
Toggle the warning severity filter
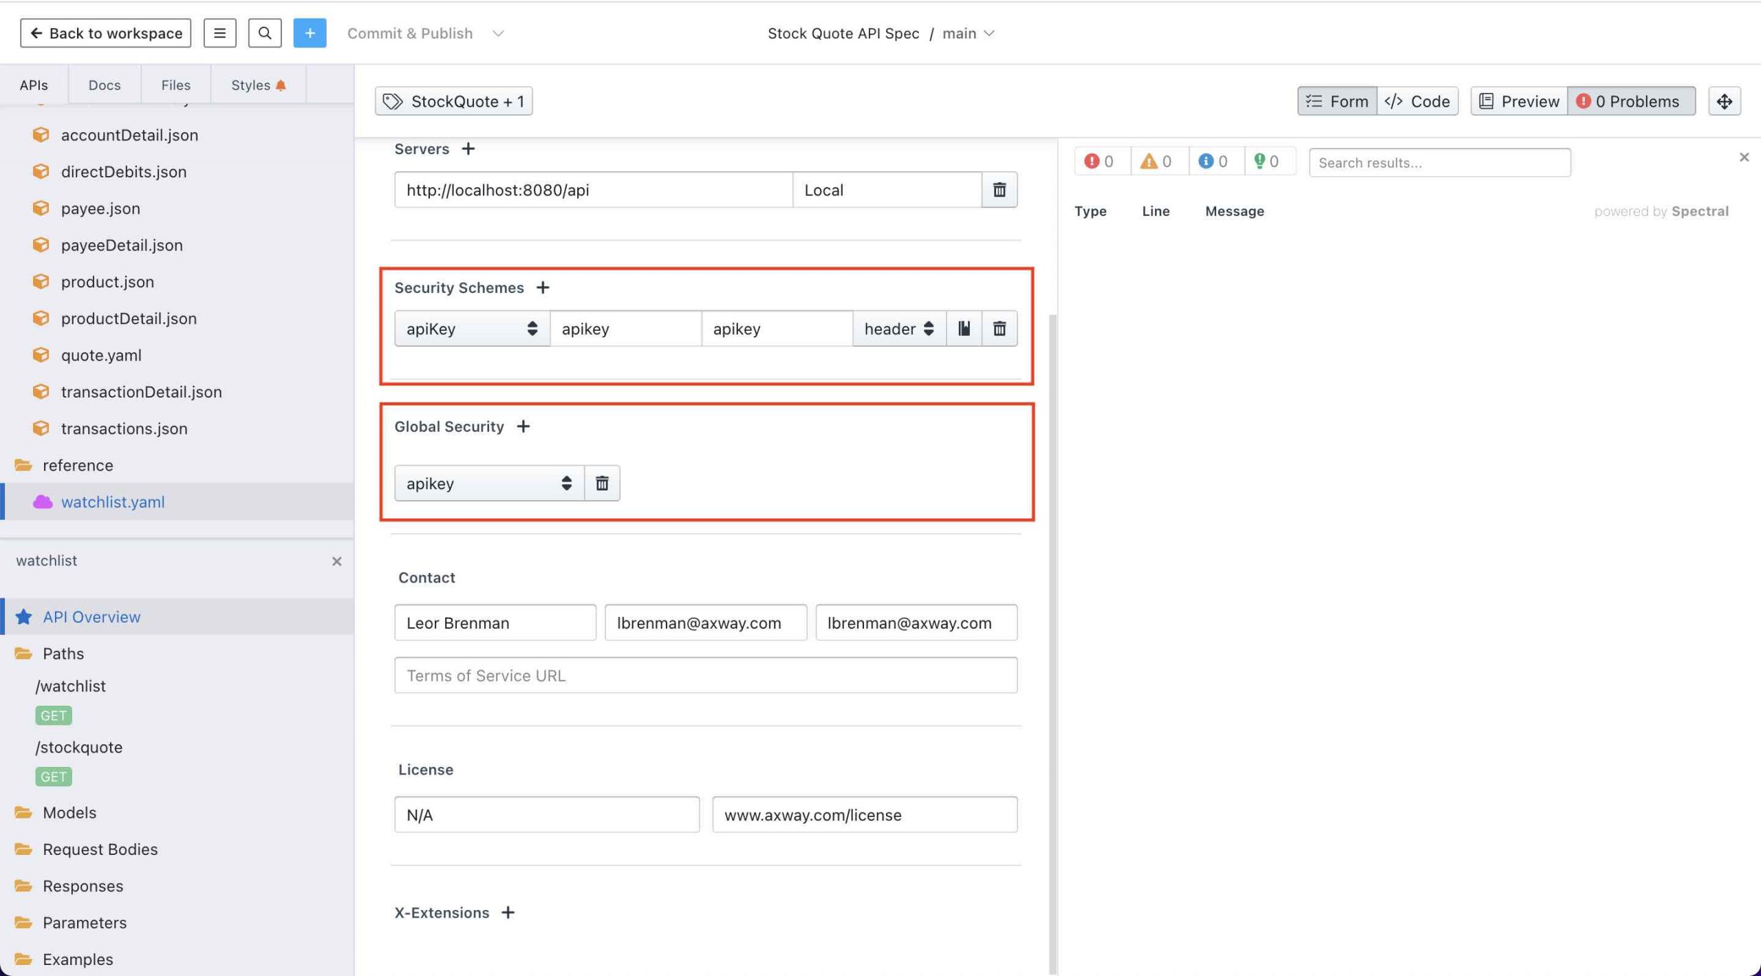click(x=1156, y=162)
